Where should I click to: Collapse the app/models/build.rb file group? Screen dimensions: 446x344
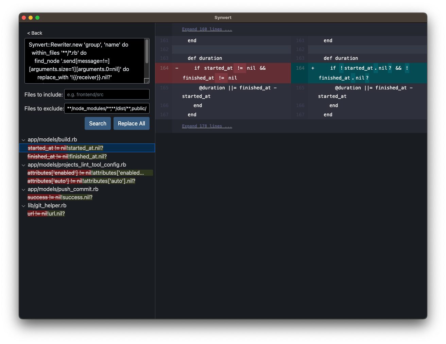click(23, 140)
